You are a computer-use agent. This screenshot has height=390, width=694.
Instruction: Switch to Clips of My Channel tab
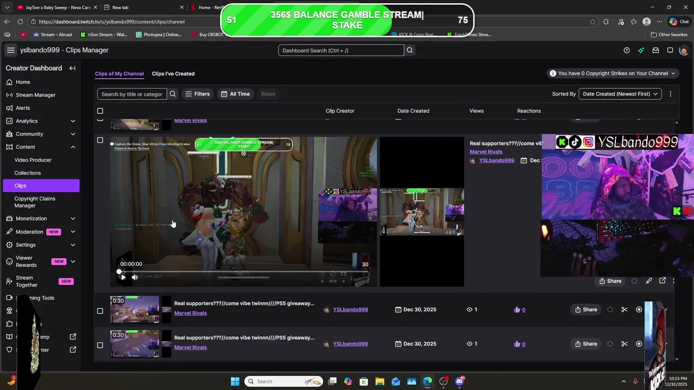(119, 74)
